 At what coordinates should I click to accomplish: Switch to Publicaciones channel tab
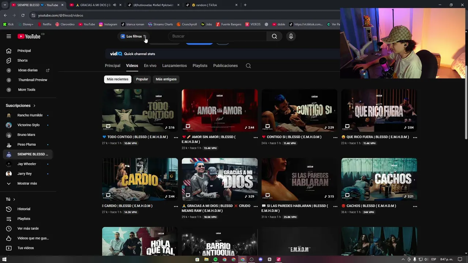pos(225,66)
